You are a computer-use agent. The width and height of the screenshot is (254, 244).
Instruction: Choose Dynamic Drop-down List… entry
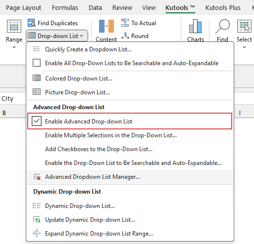coord(130,206)
